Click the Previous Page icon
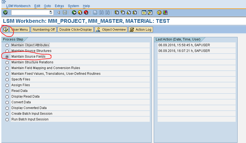Screen dimensions: 246x143 (123, 13)
